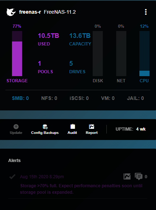Open the three-dot options menu
This screenshot has width=156, height=210.
(x=146, y=12)
